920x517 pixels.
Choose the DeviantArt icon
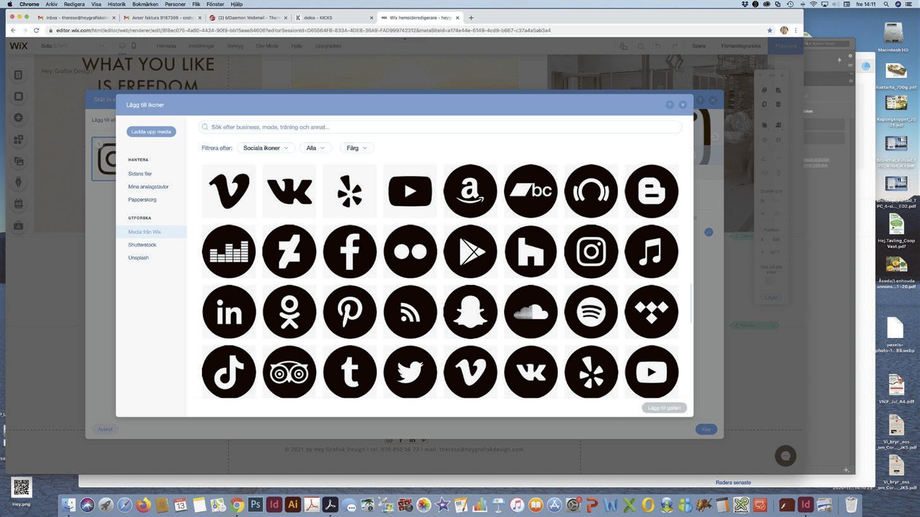(x=289, y=251)
